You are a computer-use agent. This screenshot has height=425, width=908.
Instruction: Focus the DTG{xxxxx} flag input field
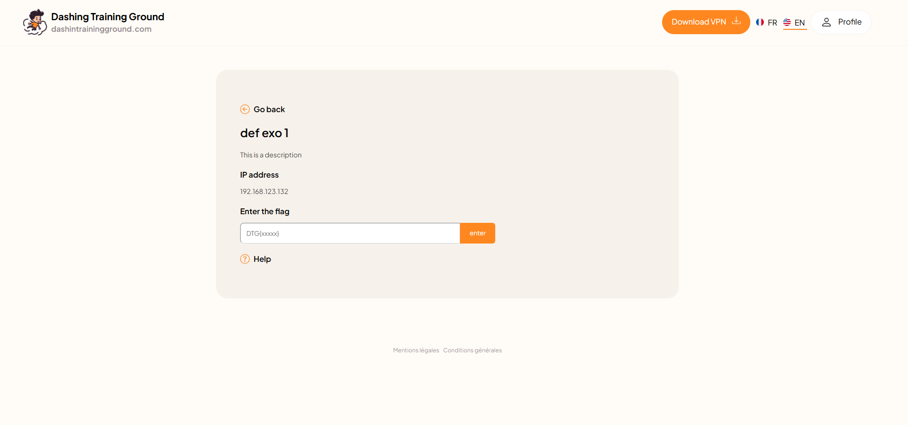coord(350,233)
